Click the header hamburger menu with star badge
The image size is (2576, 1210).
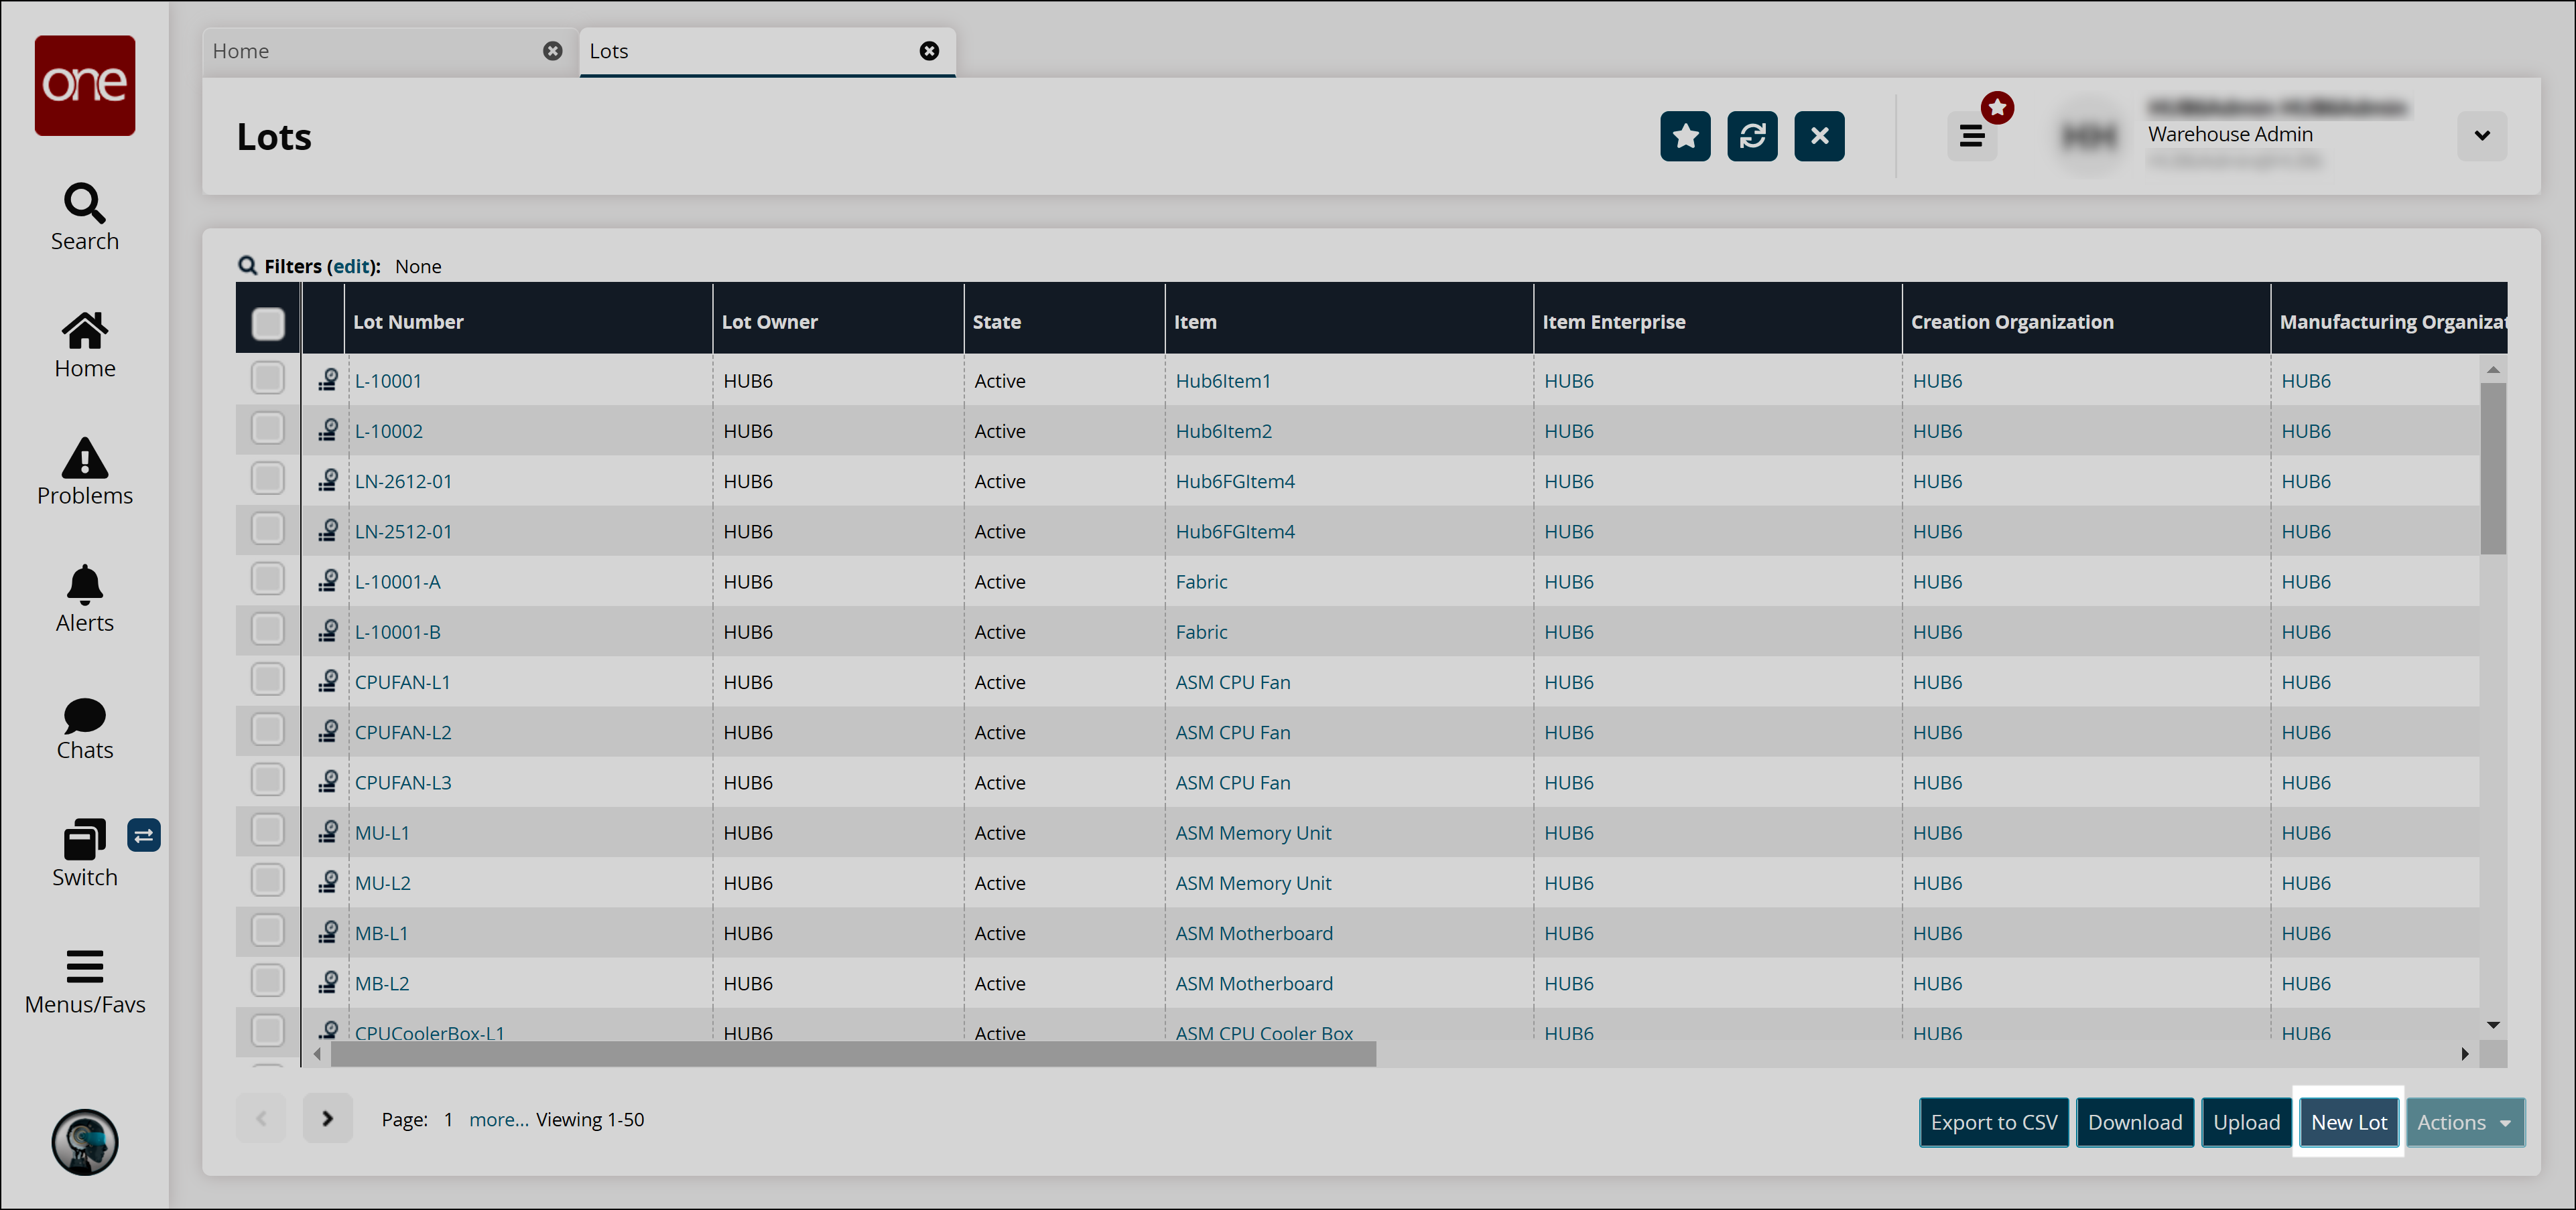pyautogui.click(x=1972, y=136)
